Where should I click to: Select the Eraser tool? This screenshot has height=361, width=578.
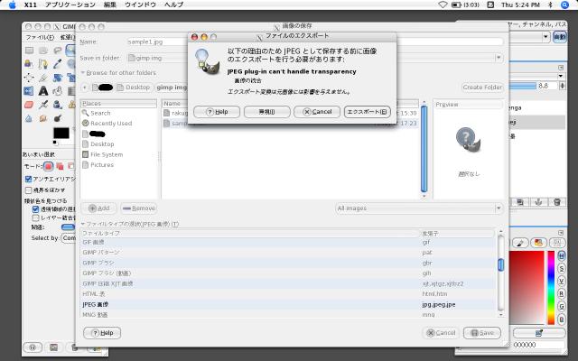[x=29, y=105]
